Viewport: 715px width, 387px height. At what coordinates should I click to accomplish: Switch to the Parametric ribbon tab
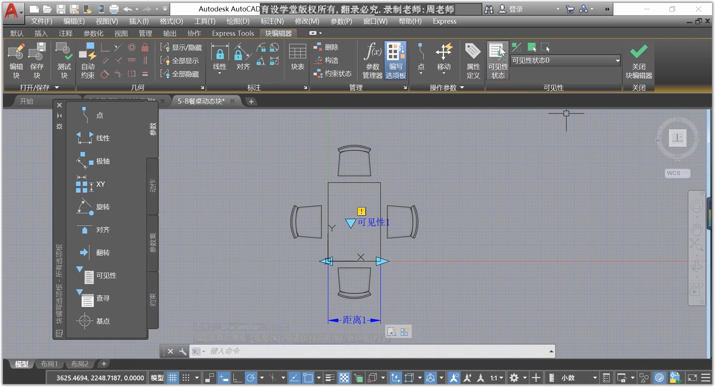pos(93,33)
